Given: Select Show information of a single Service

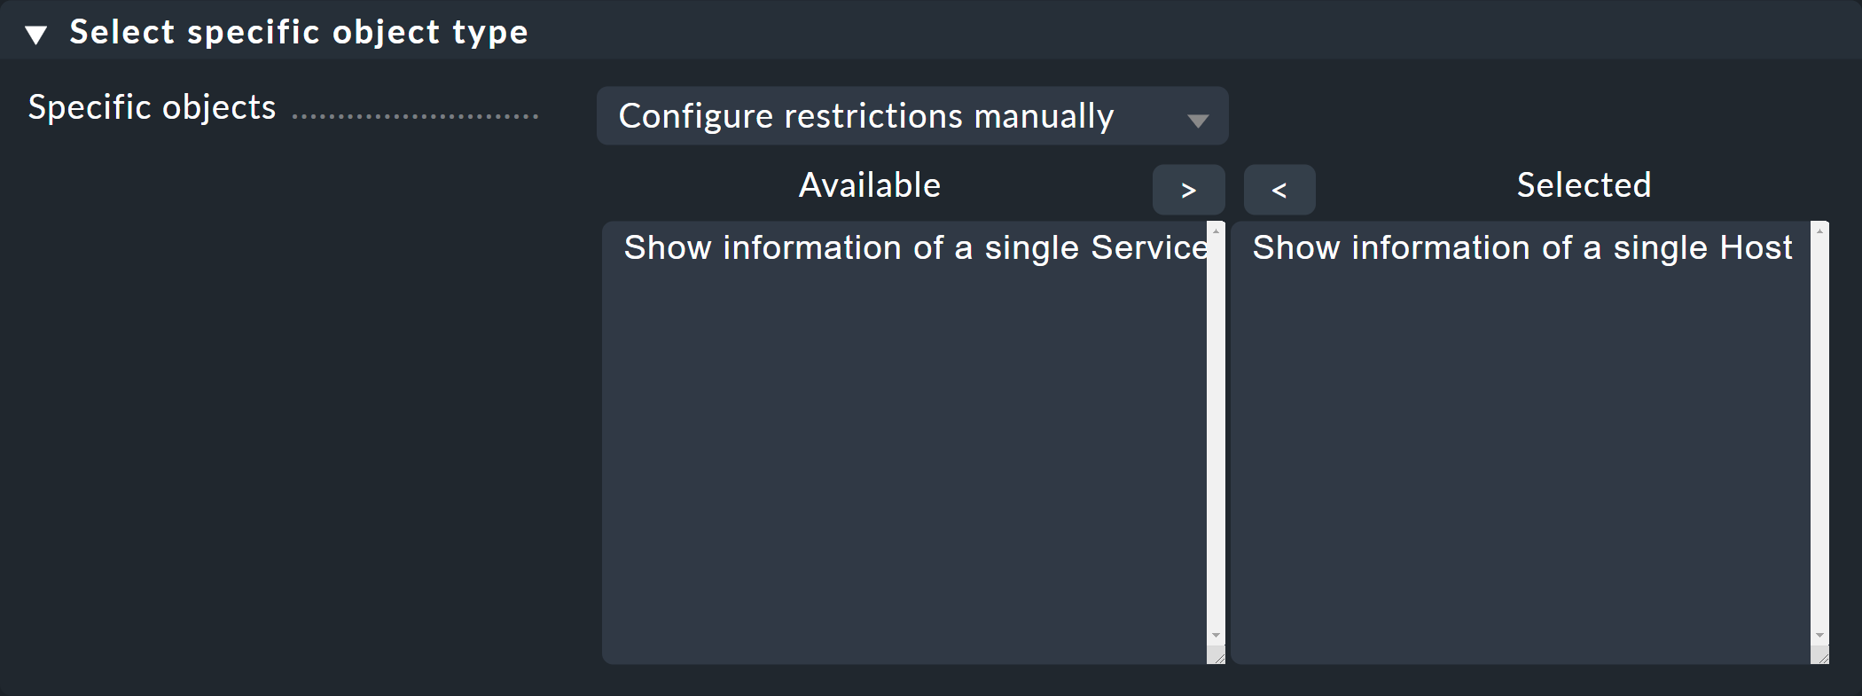Looking at the screenshot, I should pyautogui.click(x=914, y=248).
